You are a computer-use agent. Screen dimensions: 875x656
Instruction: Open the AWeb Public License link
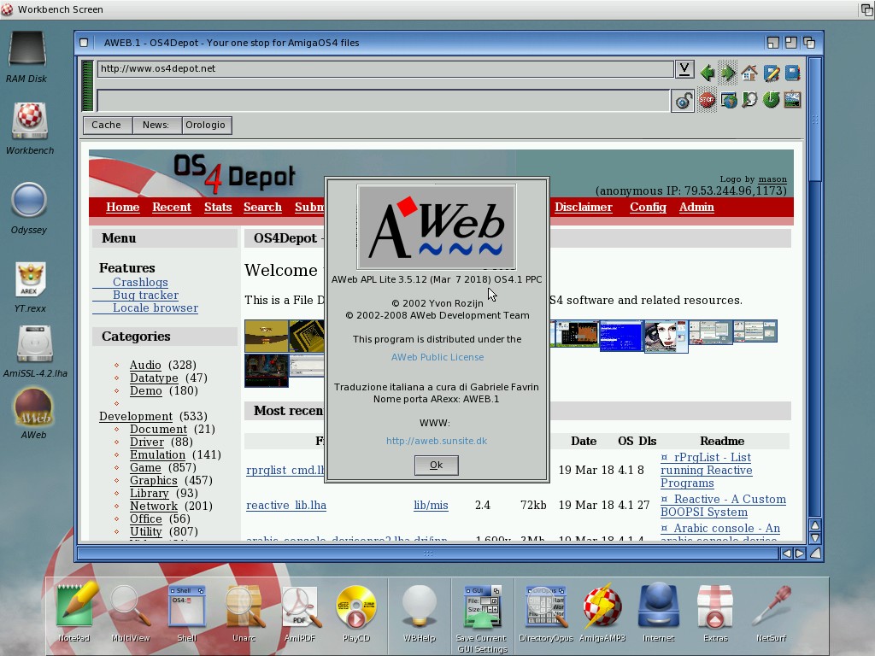pyautogui.click(x=437, y=357)
